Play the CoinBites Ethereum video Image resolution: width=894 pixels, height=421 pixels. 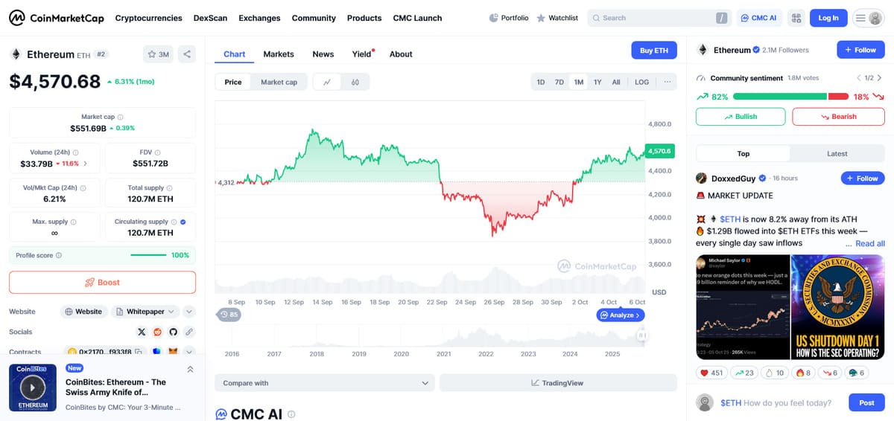pos(32,387)
